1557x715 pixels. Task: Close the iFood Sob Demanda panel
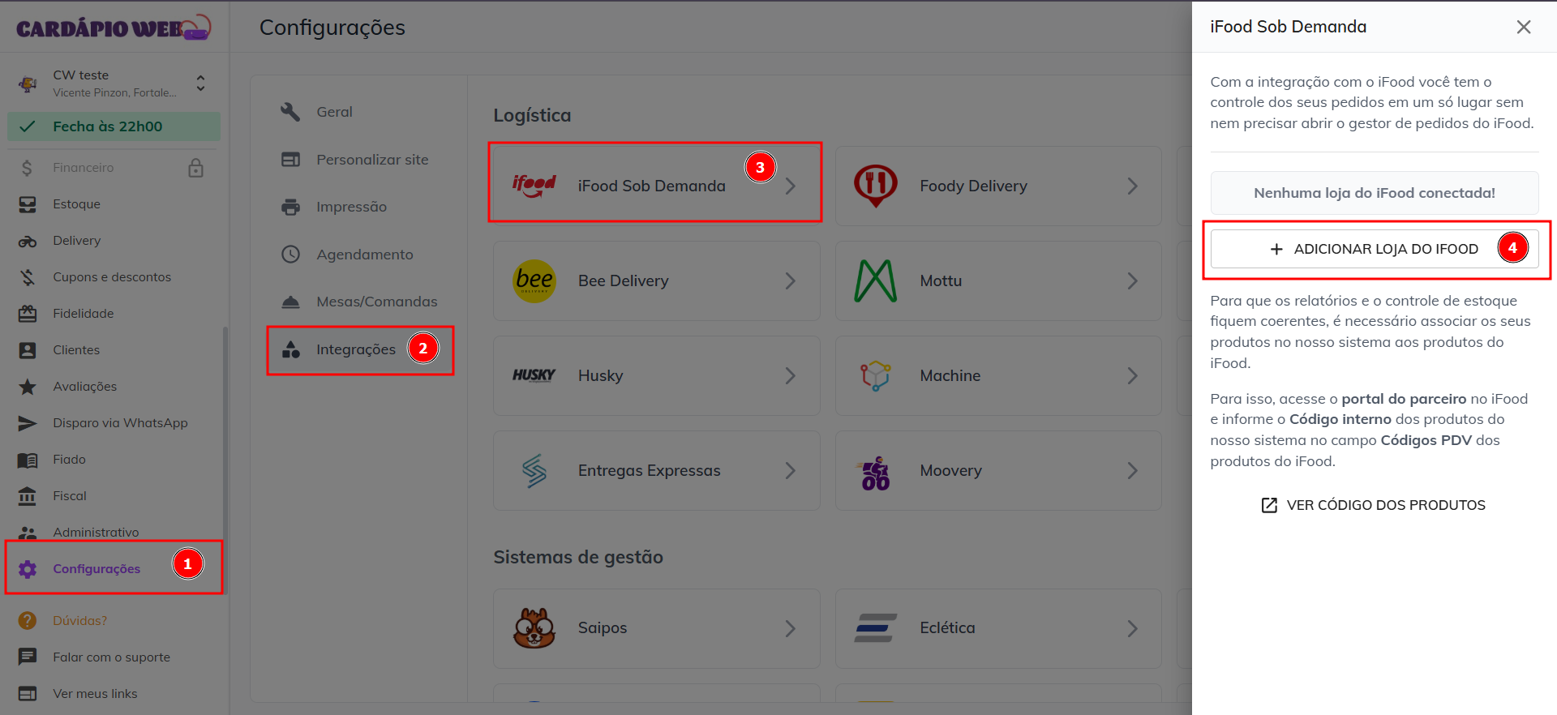pos(1524,27)
